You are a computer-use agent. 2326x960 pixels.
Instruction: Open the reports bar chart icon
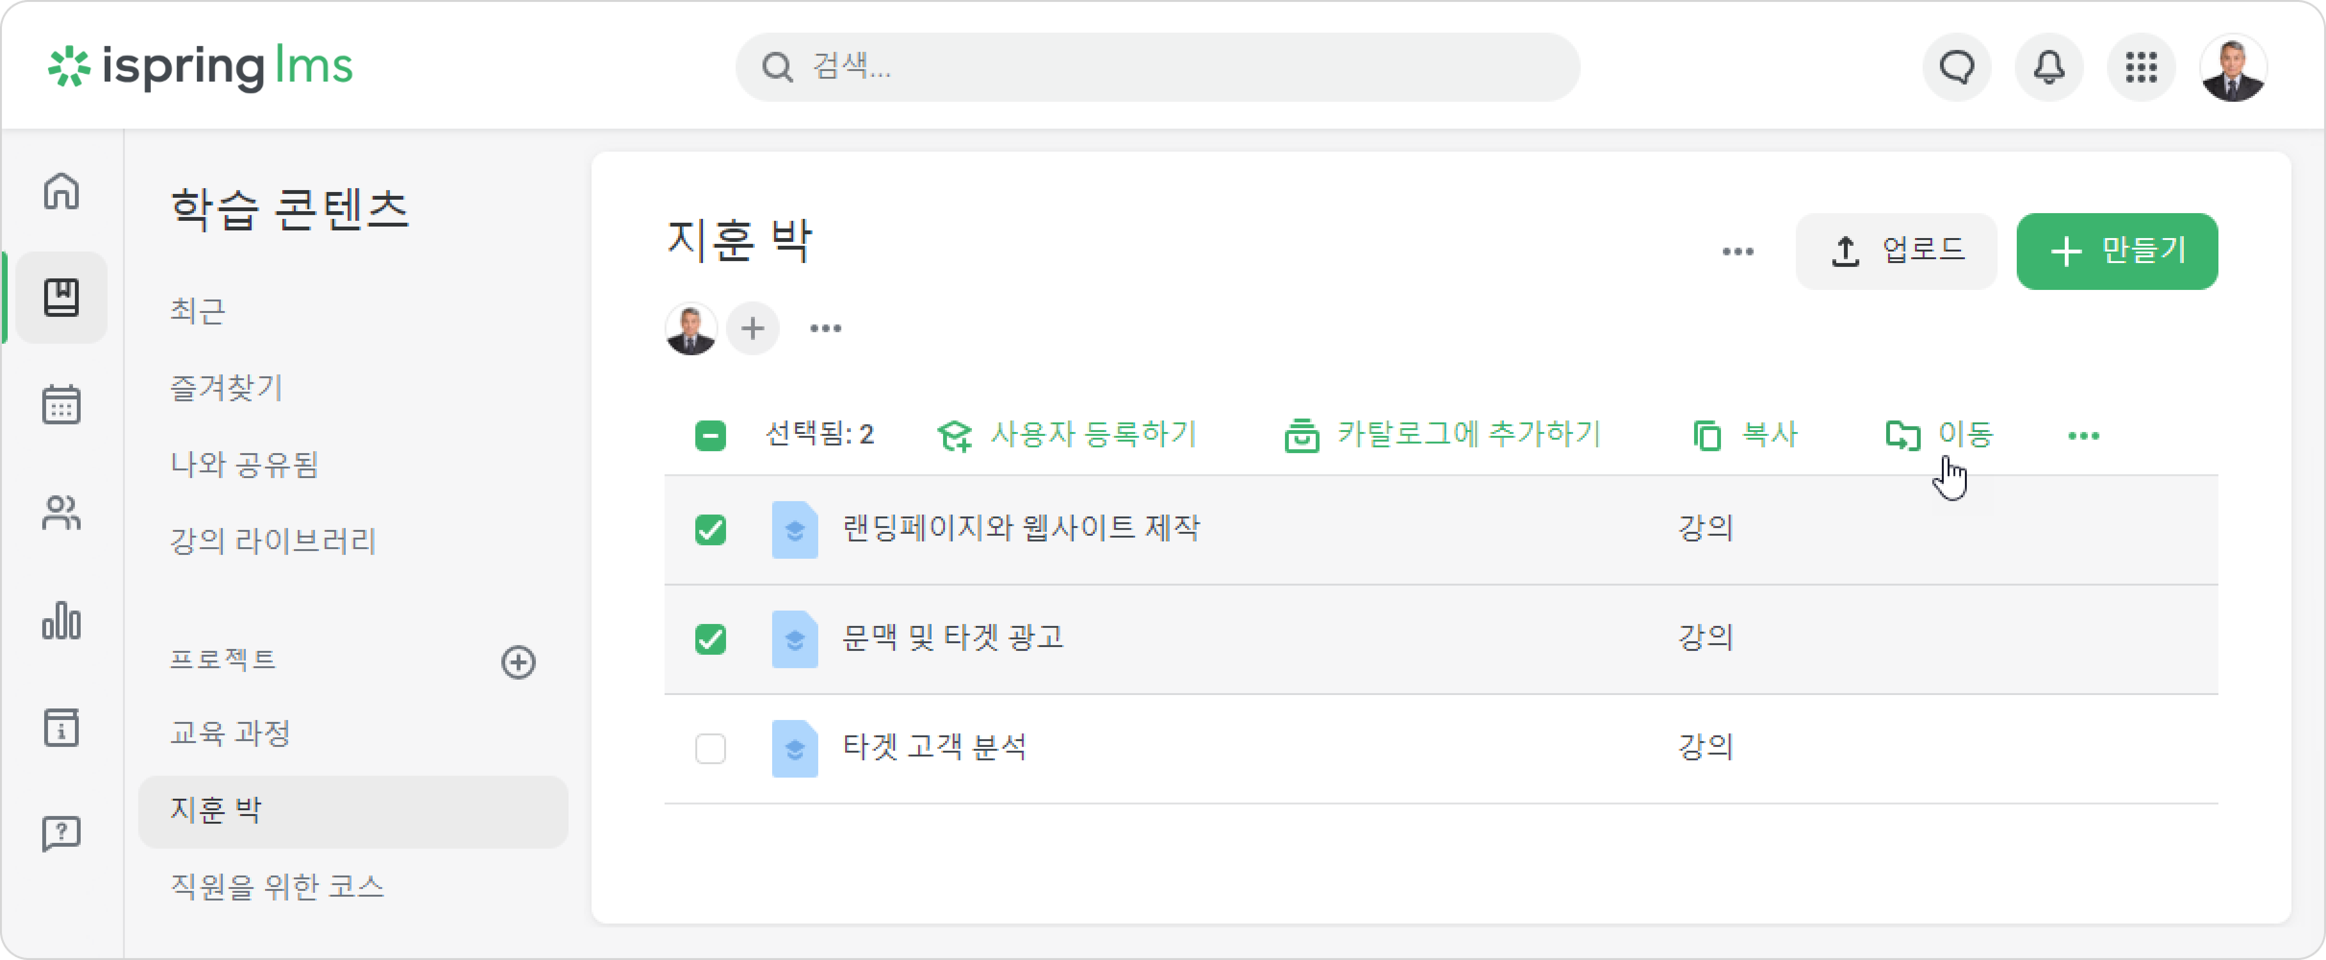pos(61,621)
